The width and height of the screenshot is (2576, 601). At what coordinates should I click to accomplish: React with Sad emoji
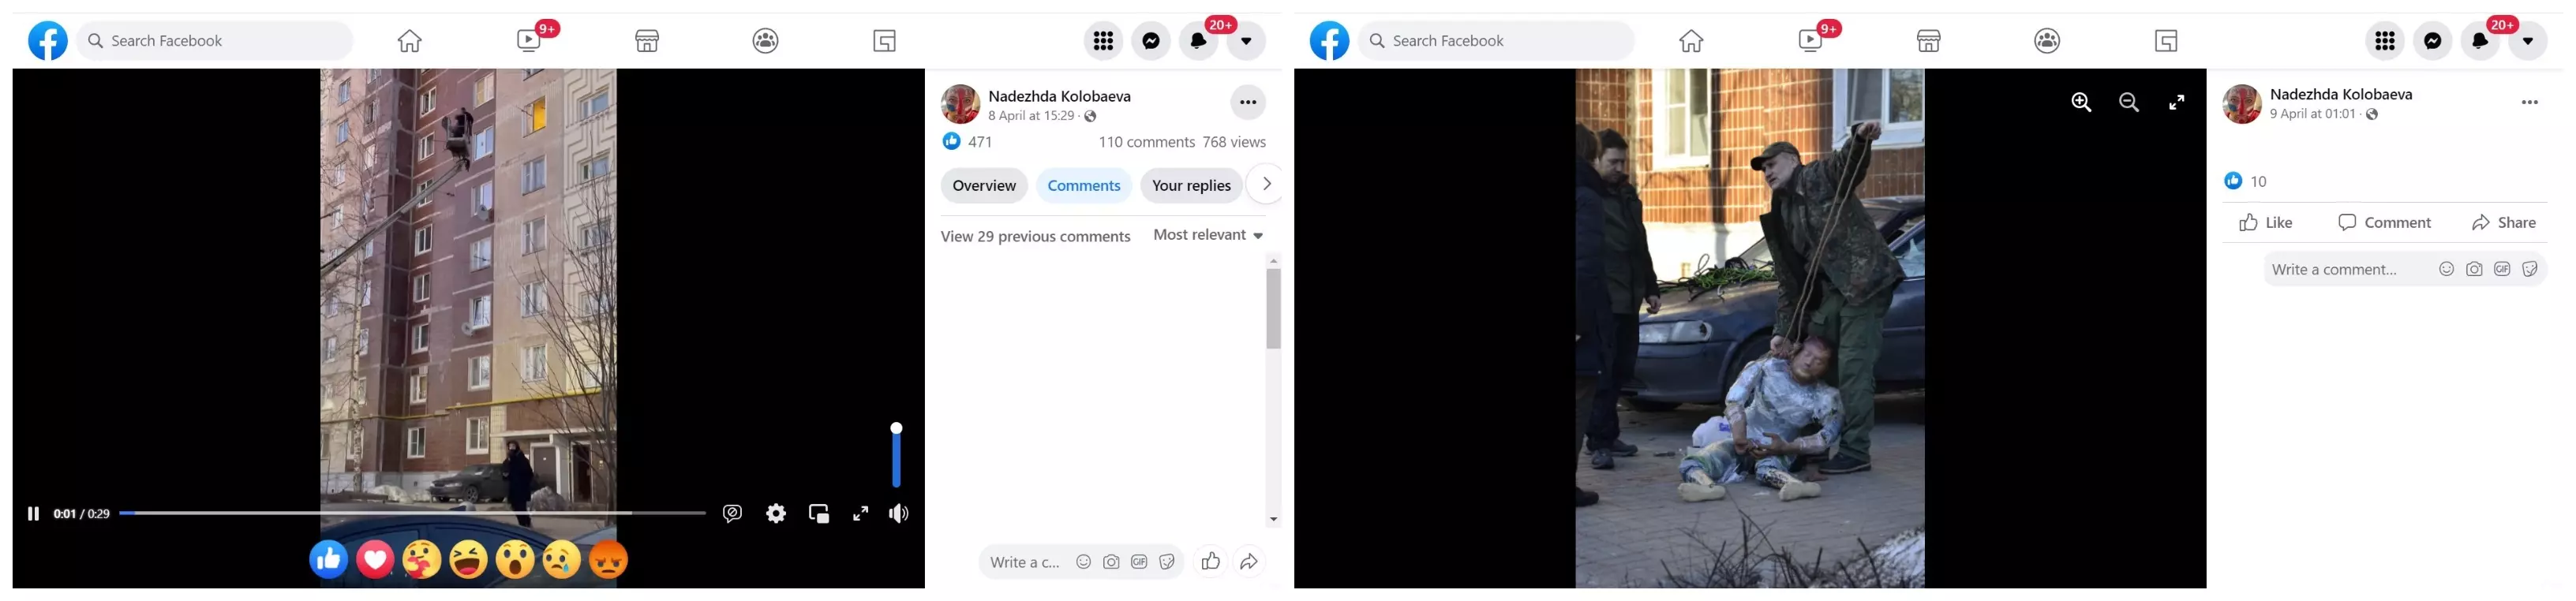point(562,560)
